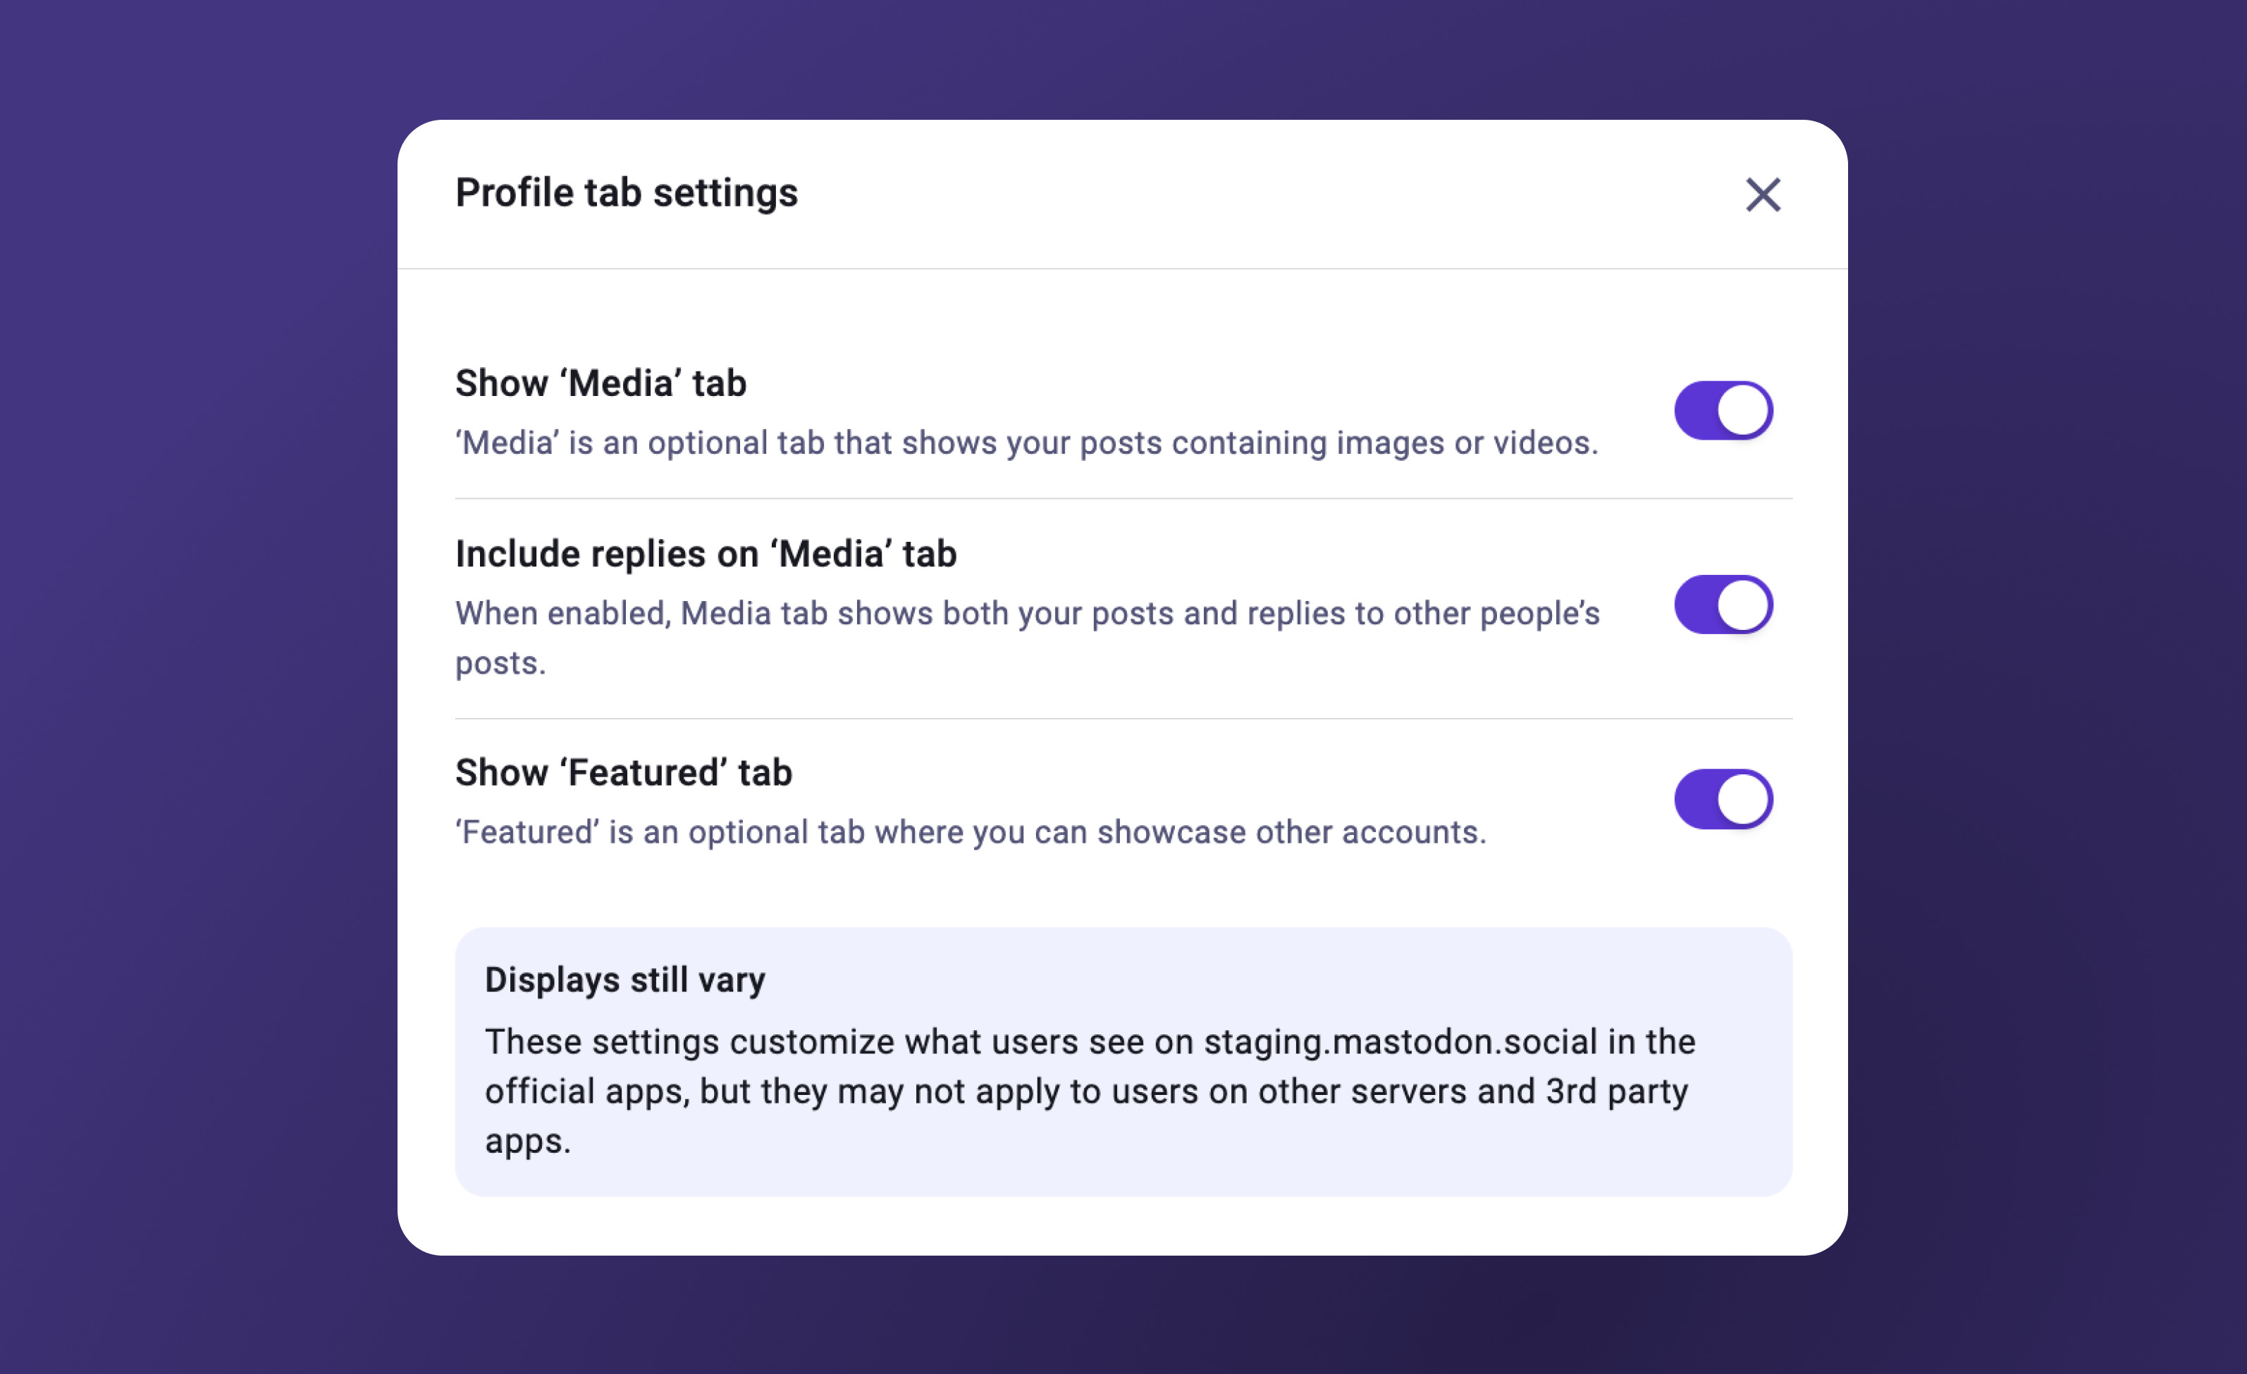
Task: Click the toggle knob beside Show 'Media' tab
Action: pos(1745,410)
